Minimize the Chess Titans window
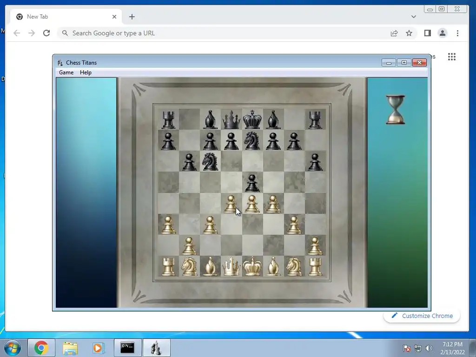 coord(389,63)
